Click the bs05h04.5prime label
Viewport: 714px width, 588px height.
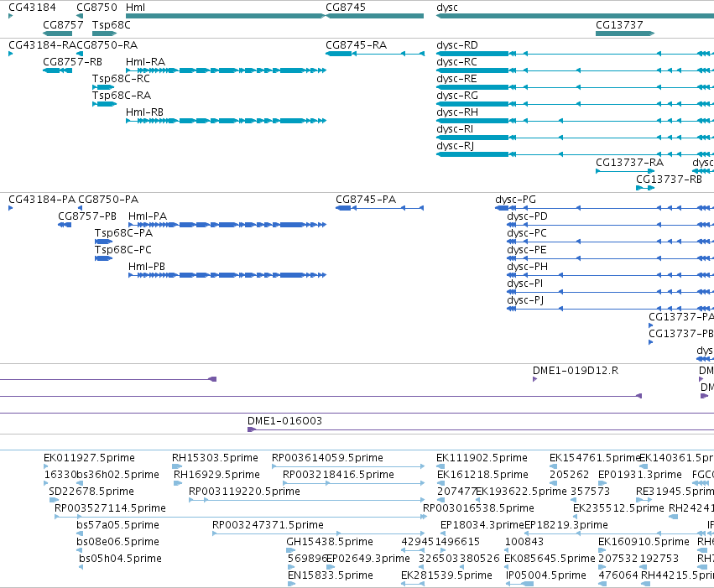(x=120, y=559)
